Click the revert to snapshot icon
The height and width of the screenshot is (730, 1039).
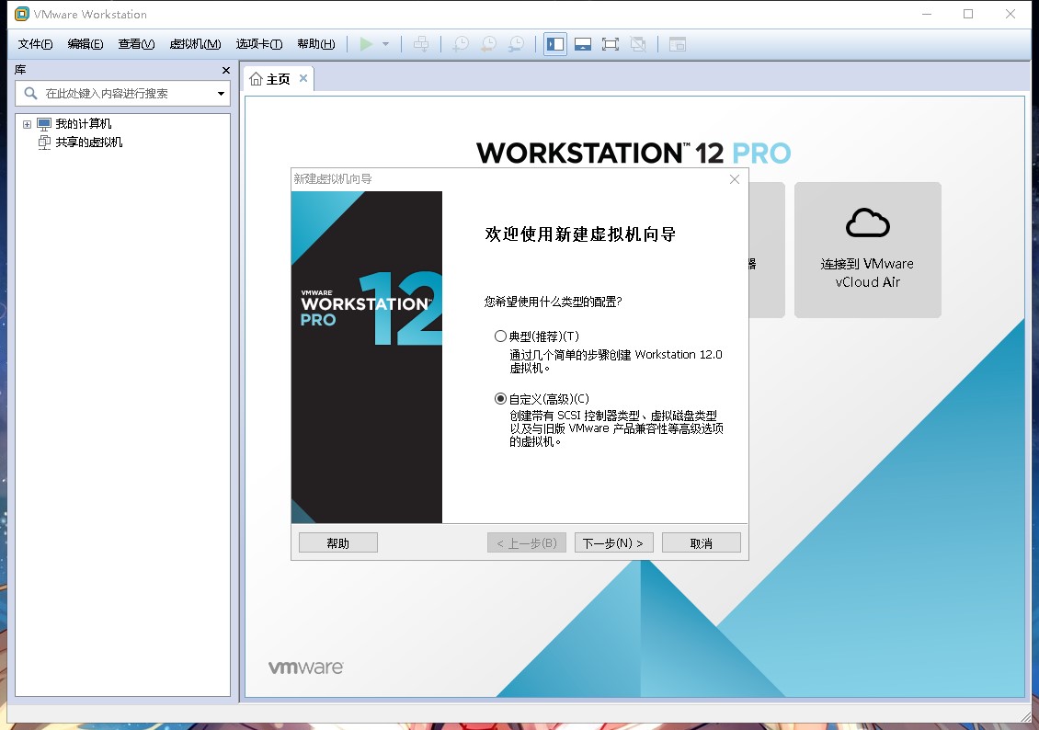(488, 44)
